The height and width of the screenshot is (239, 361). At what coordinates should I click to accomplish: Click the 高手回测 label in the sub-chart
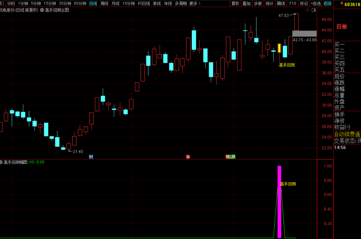tap(288, 184)
